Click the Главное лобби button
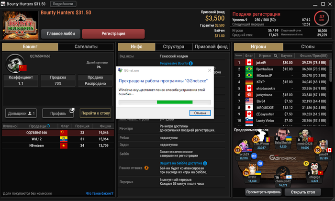The width and height of the screenshot is (335, 201). pos(61,34)
